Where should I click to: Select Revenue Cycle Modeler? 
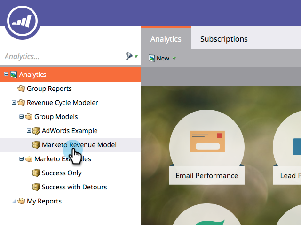point(63,103)
